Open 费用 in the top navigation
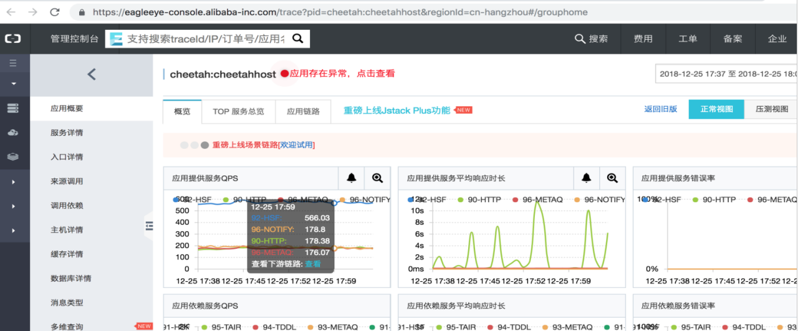798x331 pixels. pos(643,39)
